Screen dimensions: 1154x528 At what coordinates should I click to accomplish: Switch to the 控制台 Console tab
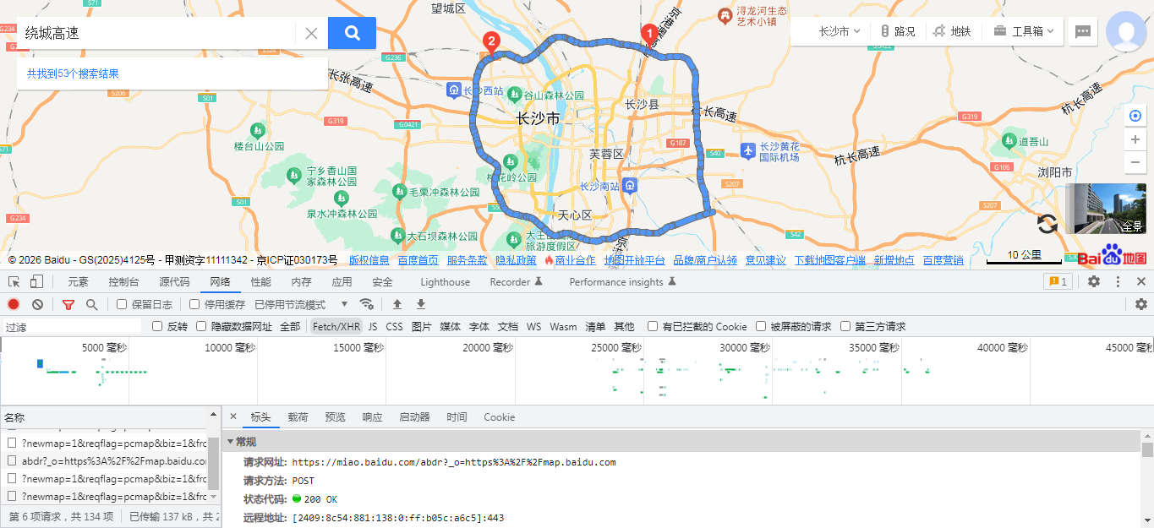(x=123, y=282)
